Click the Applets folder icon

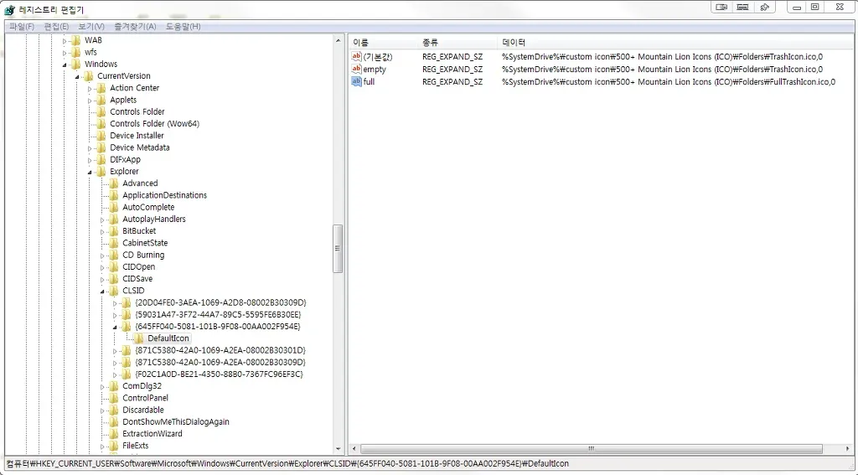point(101,101)
